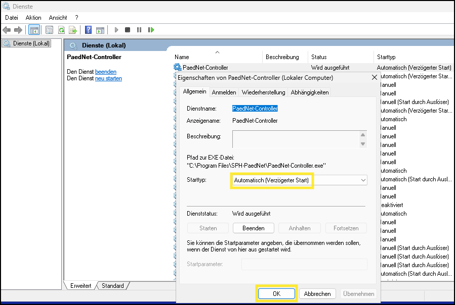Export the list using the export icon
455x305 pixels.
tap(73, 30)
